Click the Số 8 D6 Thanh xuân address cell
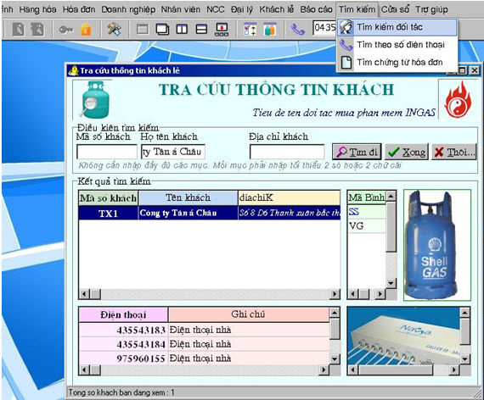The width and height of the screenshot is (484, 400). pos(290,213)
